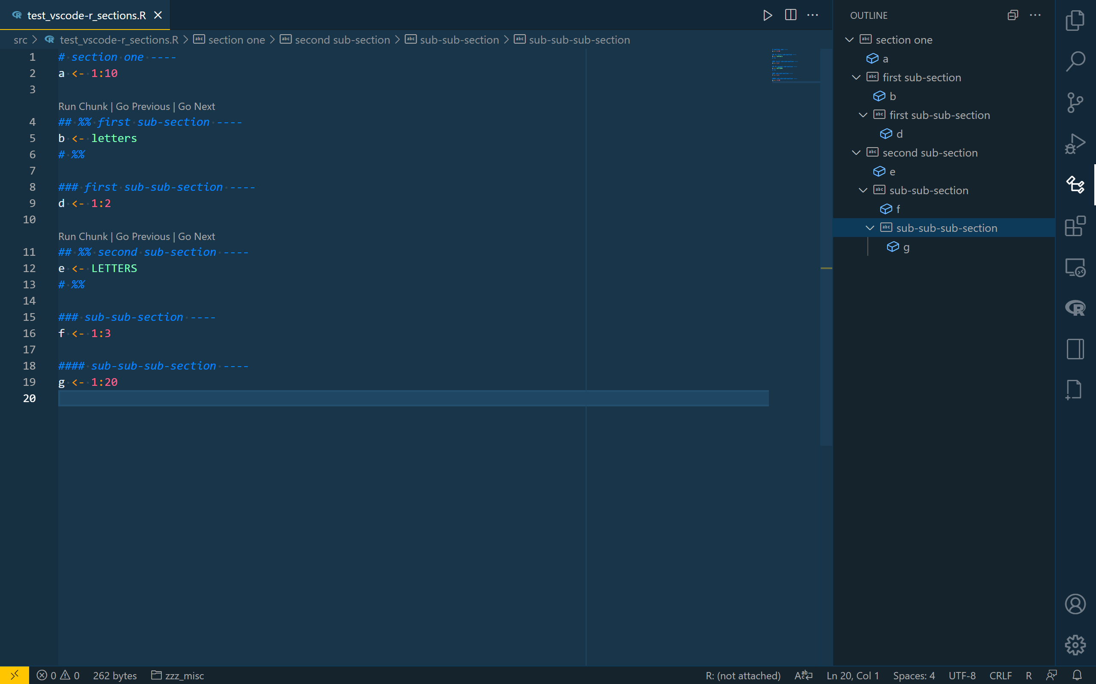The height and width of the screenshot is (684, 1096).
Task: Open the R extension sidebar panel
Action: 1075,308
